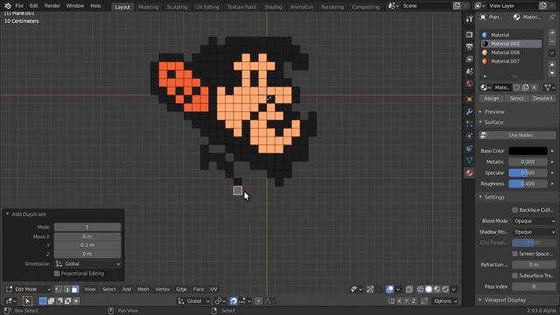Open the Shadow Mode dropdown

pos(535,232)
